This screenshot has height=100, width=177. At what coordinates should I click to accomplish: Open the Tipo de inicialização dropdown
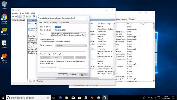(x=71, y=45)
